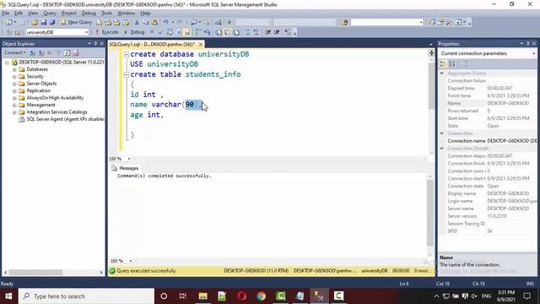Screen dimensions: 540x304
Task: Open the Tools menu
Action: coord(106,14)
